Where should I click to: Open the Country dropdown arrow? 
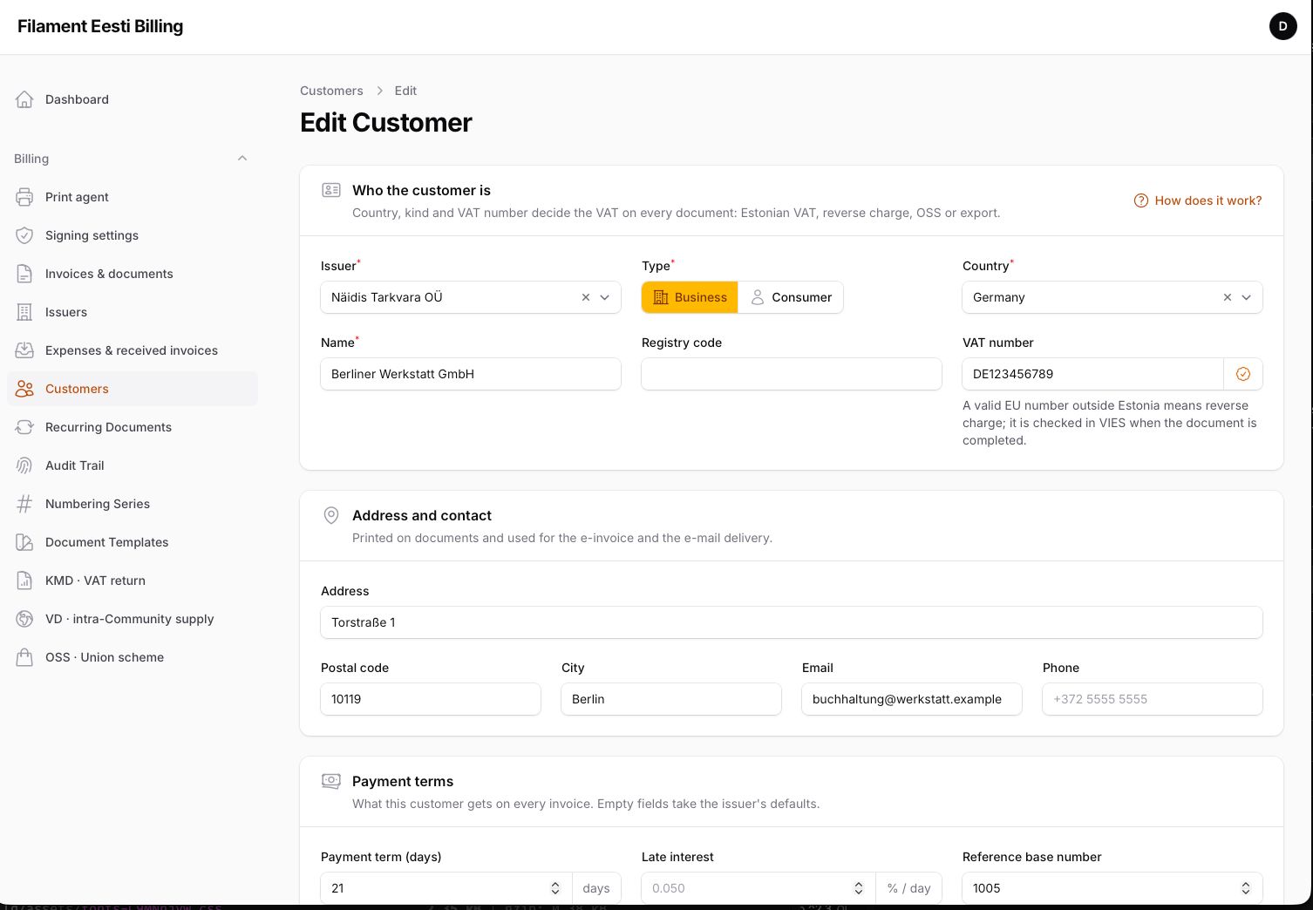tap(1247, 297)
